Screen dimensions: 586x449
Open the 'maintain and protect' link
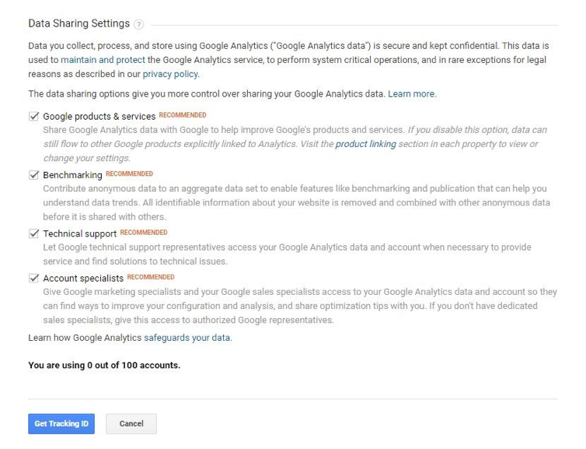tap(103, 60)
